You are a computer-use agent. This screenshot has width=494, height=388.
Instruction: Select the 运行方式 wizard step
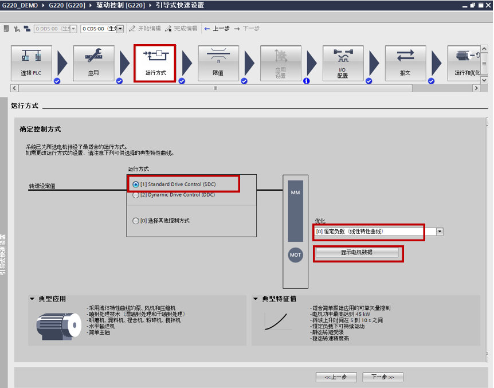[155, 63]
